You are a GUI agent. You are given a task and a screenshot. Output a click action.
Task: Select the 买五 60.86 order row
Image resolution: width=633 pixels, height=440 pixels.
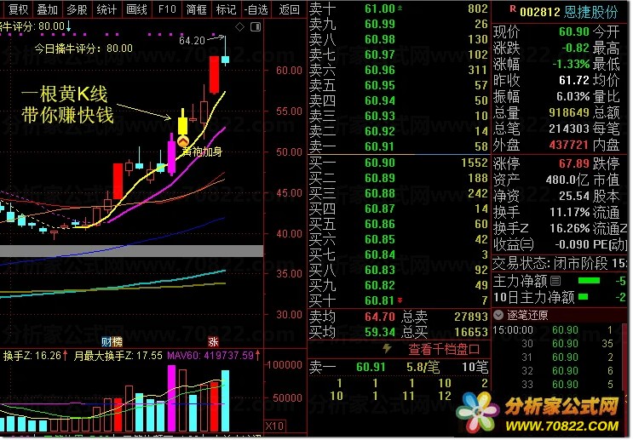399,224
